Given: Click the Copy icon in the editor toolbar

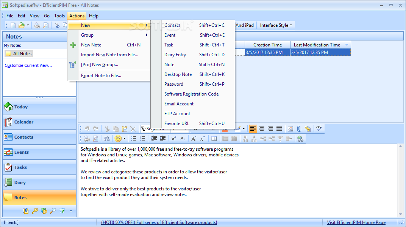Looking at the screenshot, I should (116, 128).
